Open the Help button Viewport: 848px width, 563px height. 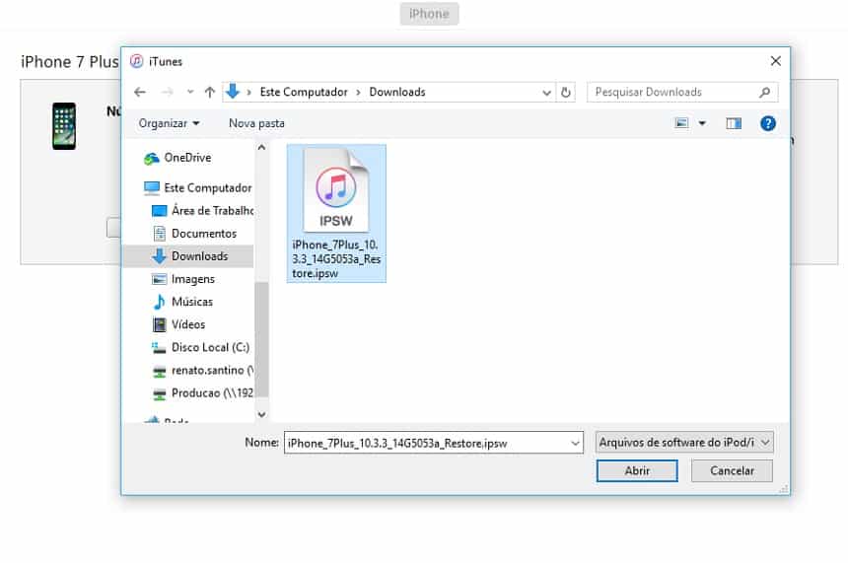767,123
